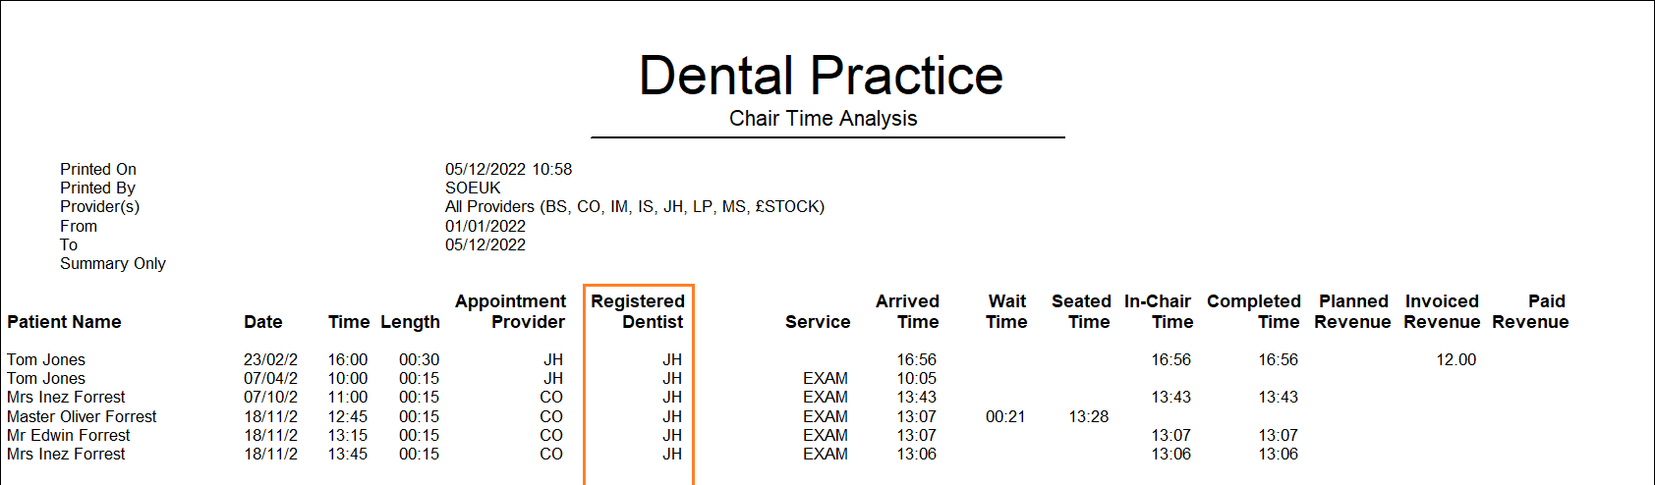Click the Completed Time column header
Viewport: 1655px width, 485px height.
click(1253, 311)
